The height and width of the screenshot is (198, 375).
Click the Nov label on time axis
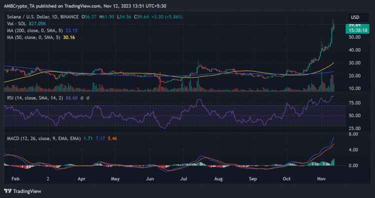(x=321, y=179)
